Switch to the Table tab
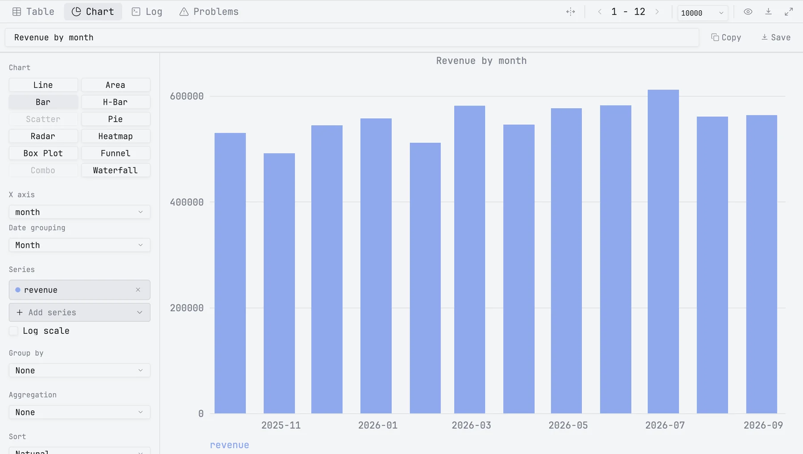The width and height of the screenshot is (803, 454). coord(33,12)
